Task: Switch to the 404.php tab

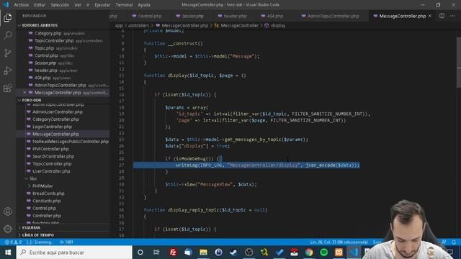Action: click(x=272, y=16)
